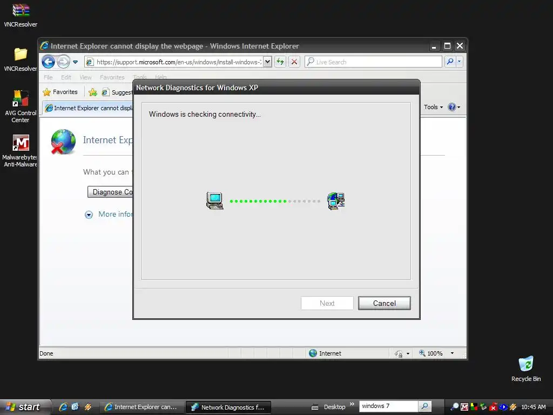The image size is (553, 415).
Task: Open the Tools command bar dropdown
Action: click(433, 107)
